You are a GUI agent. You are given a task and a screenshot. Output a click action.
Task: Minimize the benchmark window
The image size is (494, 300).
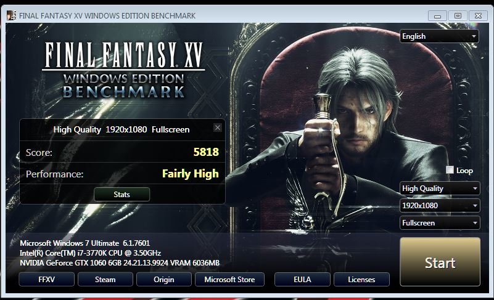[x=437, y=16]
